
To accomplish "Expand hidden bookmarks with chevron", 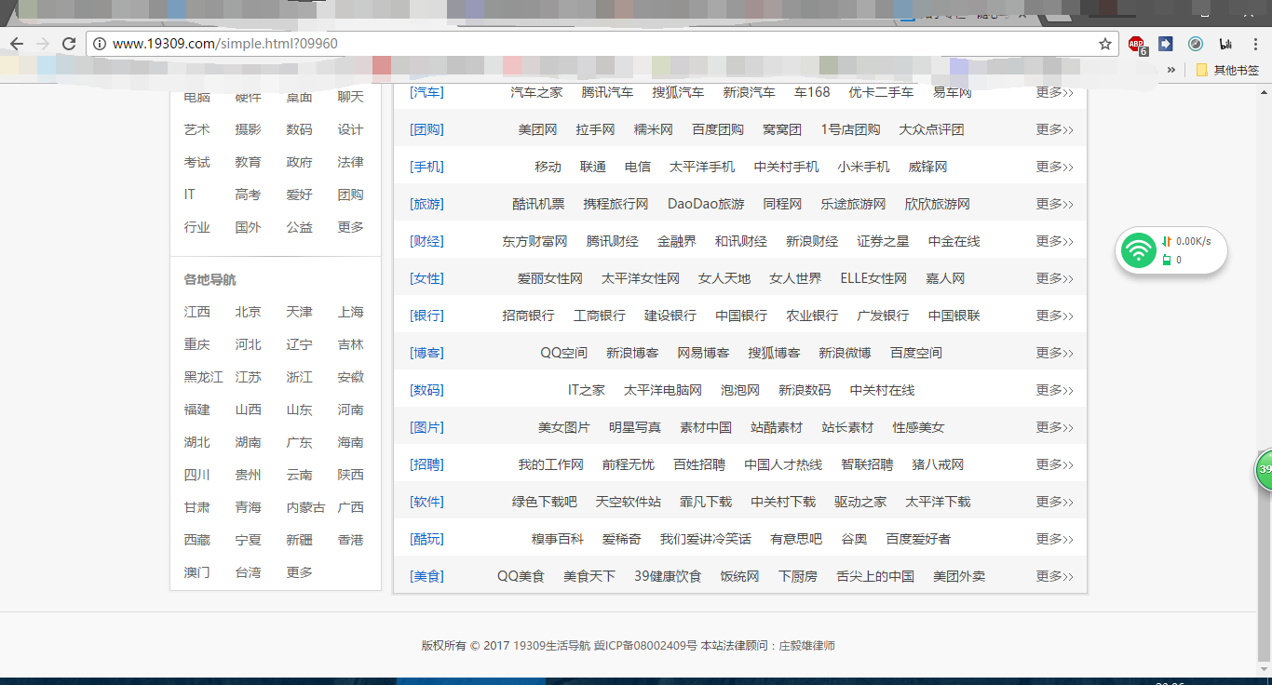I will pos(1172,70).
